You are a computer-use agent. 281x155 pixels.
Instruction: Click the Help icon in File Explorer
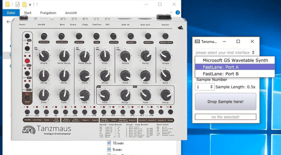(178, 13)
